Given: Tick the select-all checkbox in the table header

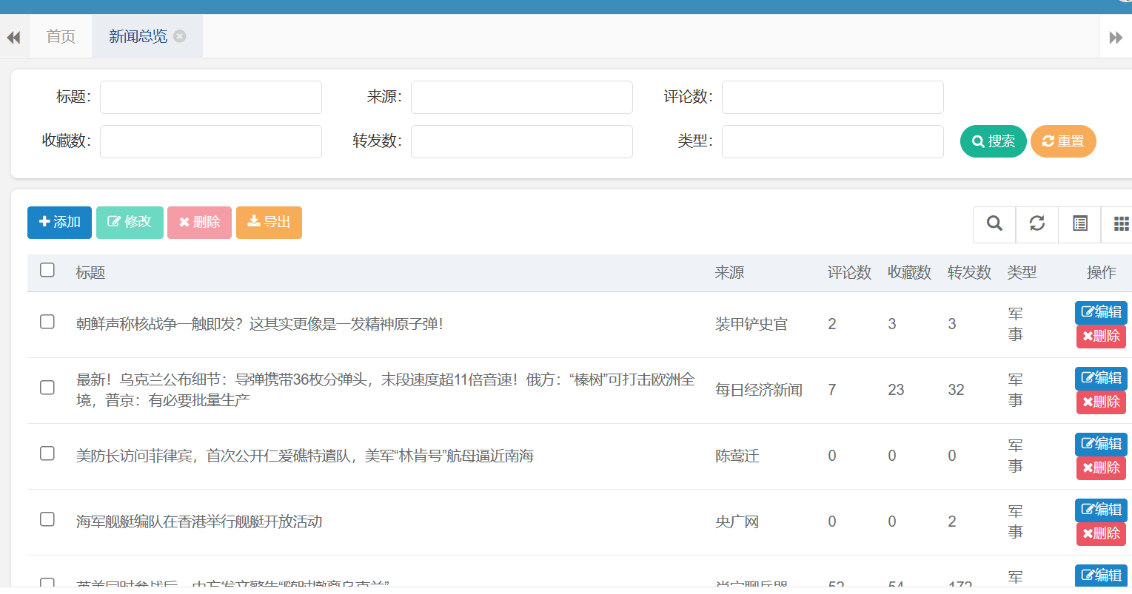Looking at the screenshot, I should 47,270.
